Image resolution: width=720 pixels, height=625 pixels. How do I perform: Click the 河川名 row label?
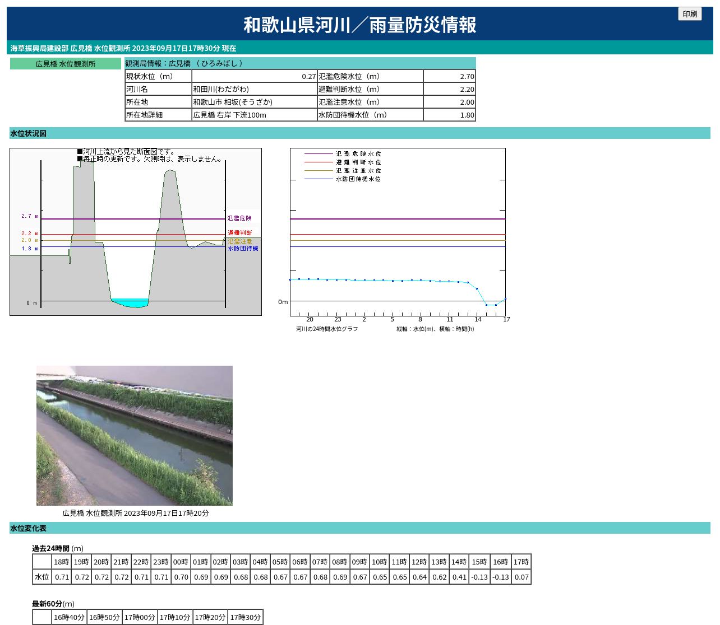pos(158,89)
